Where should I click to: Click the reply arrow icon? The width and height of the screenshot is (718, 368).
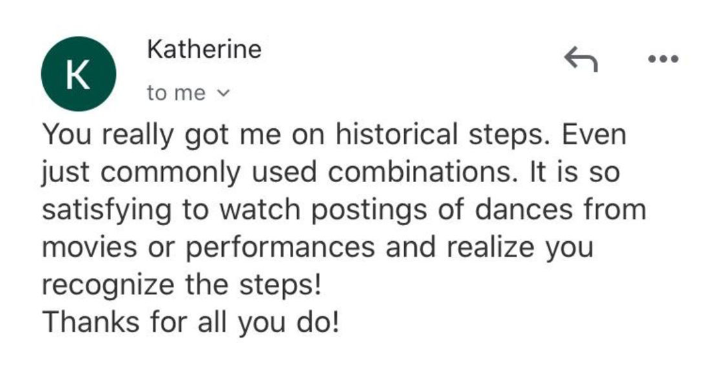pos(581,59)
